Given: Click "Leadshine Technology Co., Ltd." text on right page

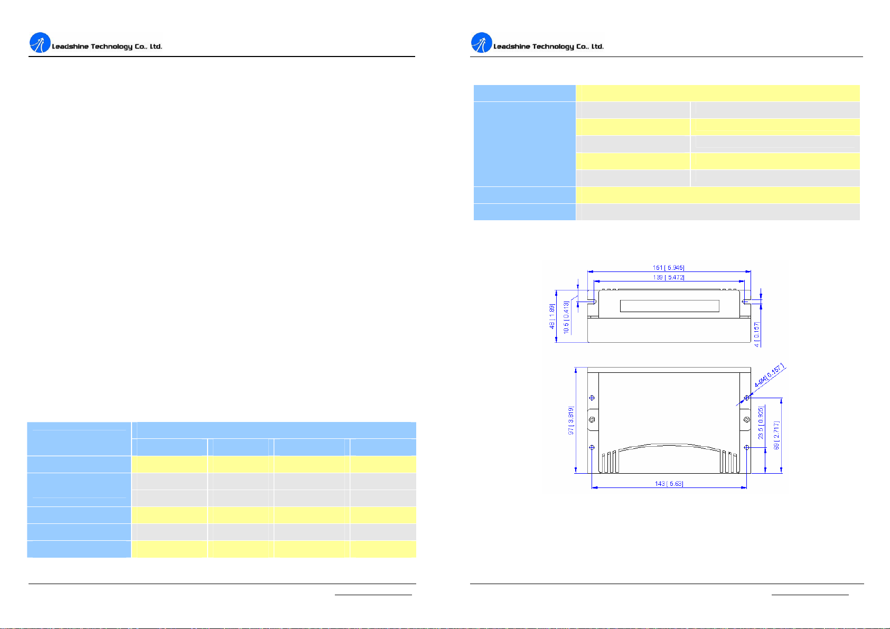Looking at the screenshot, I should (549, 46).
